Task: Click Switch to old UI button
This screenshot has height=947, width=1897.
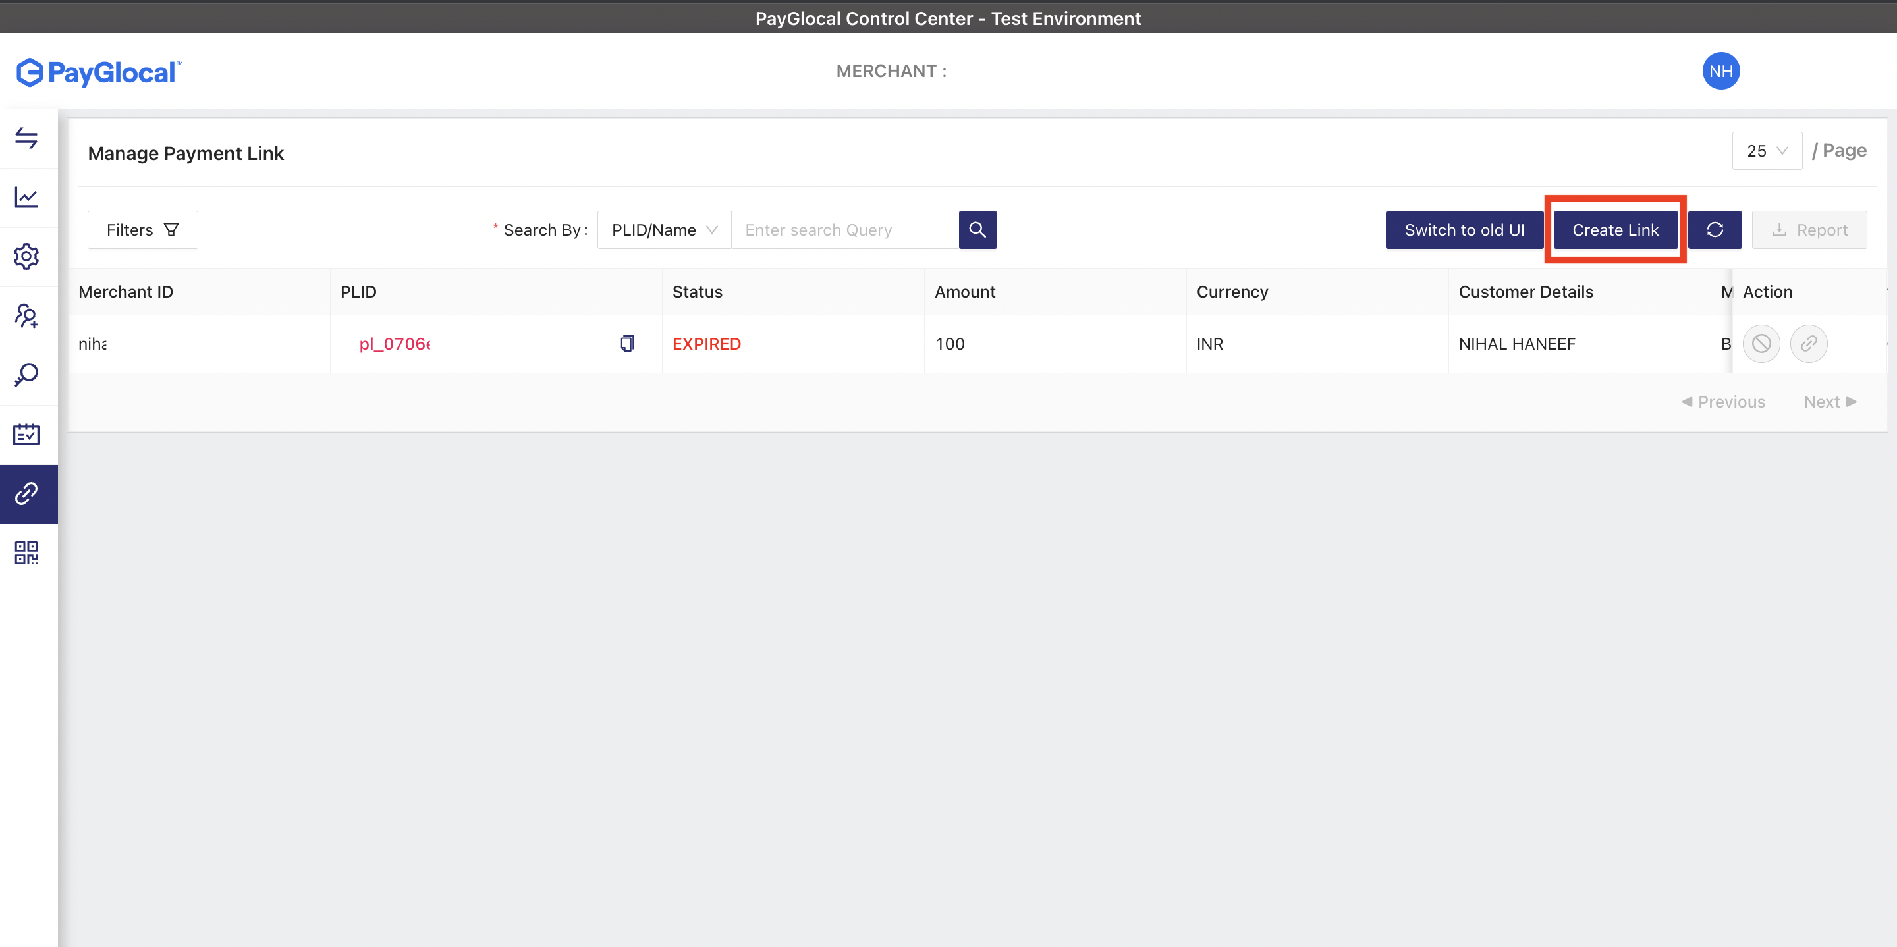Action: coord(1463,230)
